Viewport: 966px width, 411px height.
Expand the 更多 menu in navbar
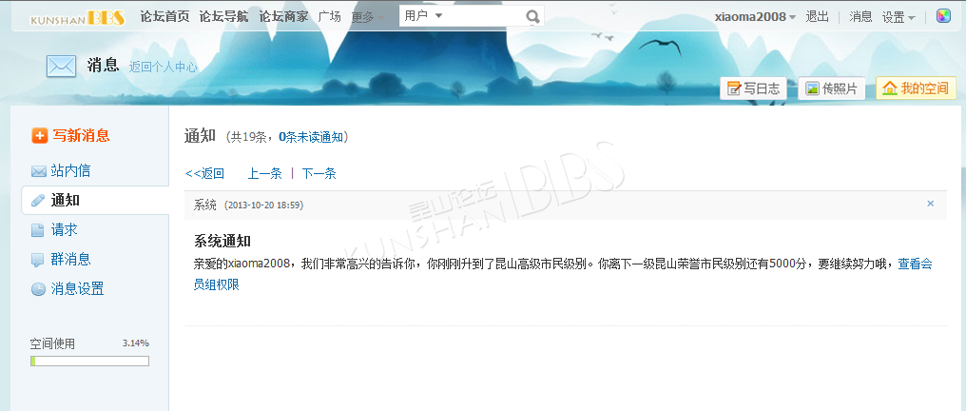pos(368,17)
